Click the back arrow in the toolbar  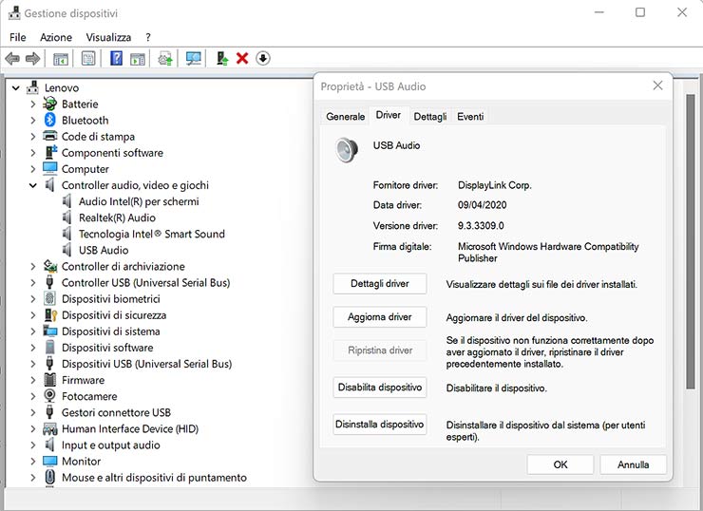12,59
